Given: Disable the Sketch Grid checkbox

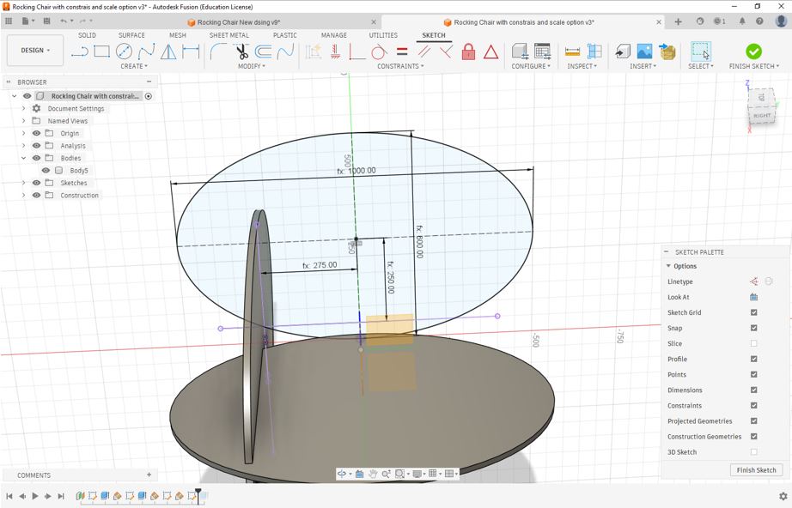Looking at the screenshot, I should 753,312.
